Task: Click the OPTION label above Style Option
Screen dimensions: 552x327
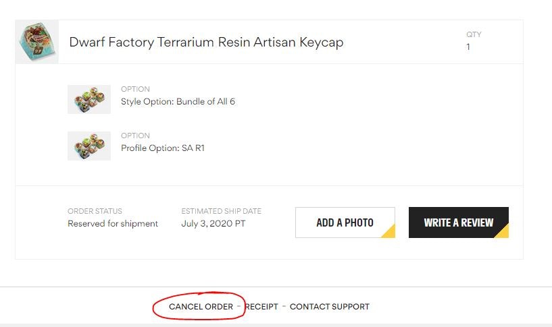Action: coord(135,89)
